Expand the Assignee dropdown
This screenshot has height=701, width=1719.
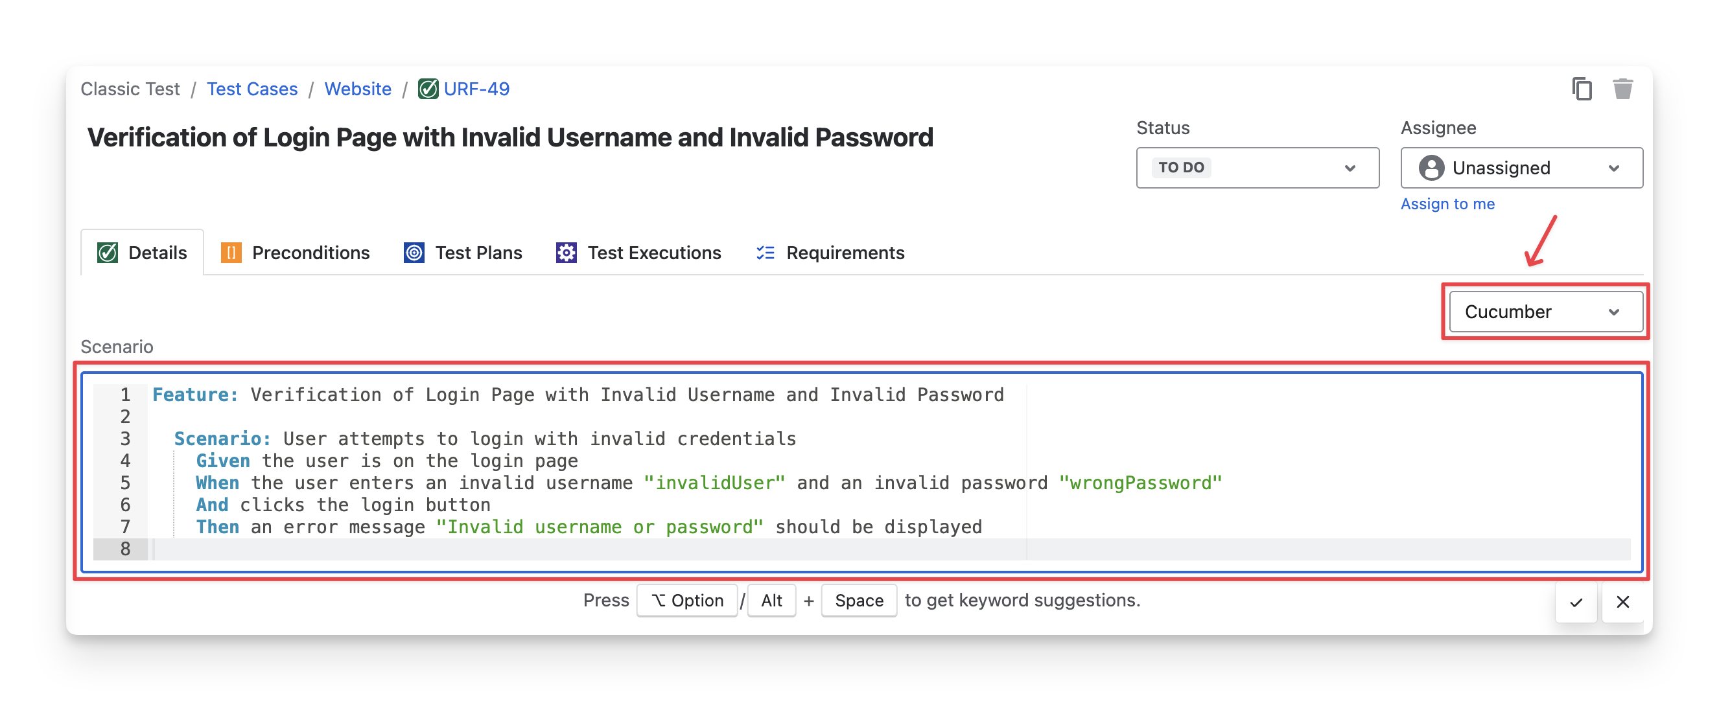point(1613,167)
